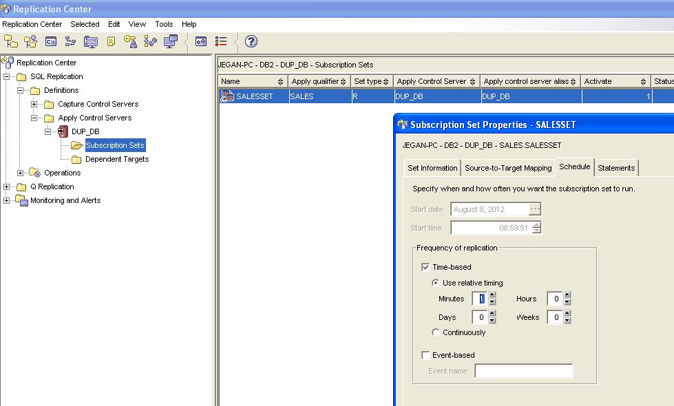Open the Control Center from the toolbar
Image resolution: width=674 pixels, height=406 pixels.
[12, 43]
